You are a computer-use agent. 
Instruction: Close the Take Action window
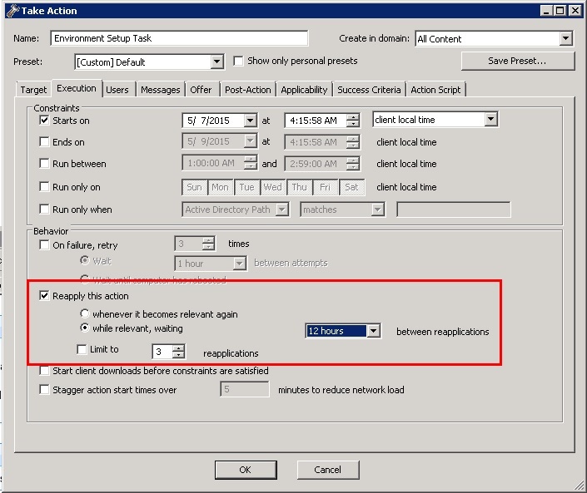coord(575,11)
